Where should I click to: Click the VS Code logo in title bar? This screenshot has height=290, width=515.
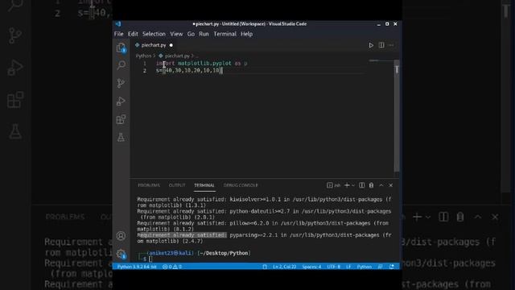(x=118, y=24)
